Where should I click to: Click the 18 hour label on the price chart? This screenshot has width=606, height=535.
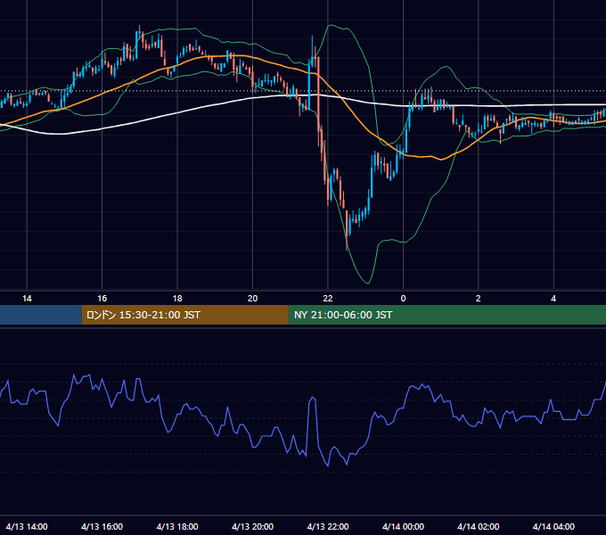click(x=177, y=299)
